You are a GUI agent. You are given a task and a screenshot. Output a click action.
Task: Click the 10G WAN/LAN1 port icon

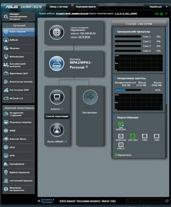click(121, 124)
